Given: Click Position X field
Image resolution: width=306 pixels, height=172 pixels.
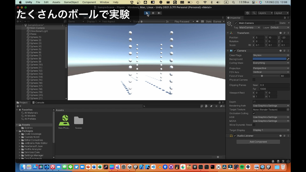Looking at the screenshot, I should pyautogui.click(x=260, y=38).
